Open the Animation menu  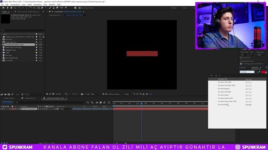click(x=38, y=5)
